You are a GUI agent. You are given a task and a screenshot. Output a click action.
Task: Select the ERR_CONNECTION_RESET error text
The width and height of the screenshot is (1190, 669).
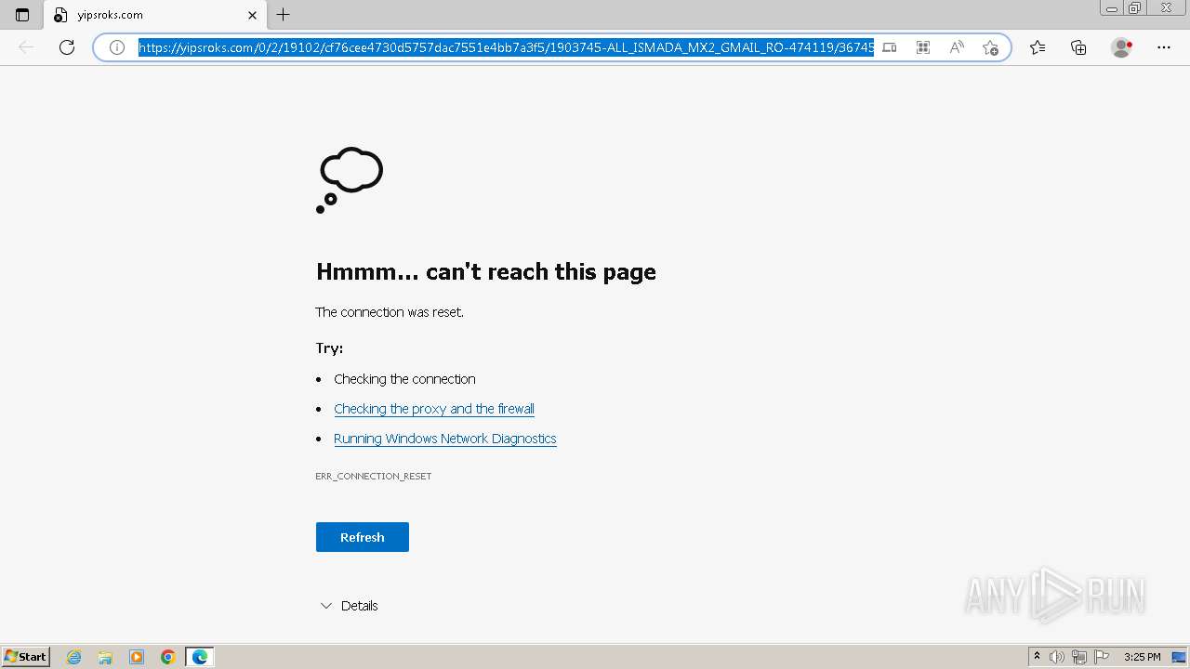coord(374,476)
